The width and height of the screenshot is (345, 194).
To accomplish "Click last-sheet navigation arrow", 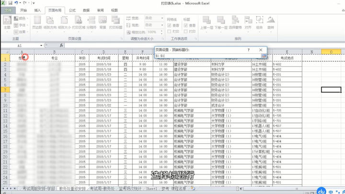I will click(x=15, y=189).
